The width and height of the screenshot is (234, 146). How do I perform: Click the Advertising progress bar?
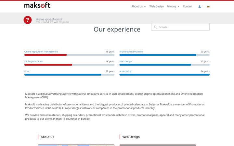pos(164,75)
